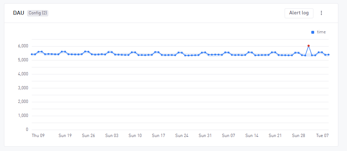347x151 pixels.
Task: Click the Tue 07 axis label
Action: click(x=322, y=136)
